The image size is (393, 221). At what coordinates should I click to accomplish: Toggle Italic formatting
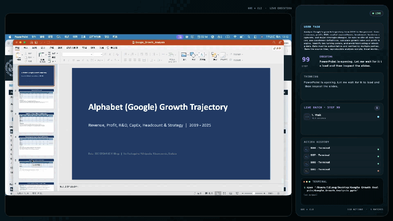click(x=69, y=60)
